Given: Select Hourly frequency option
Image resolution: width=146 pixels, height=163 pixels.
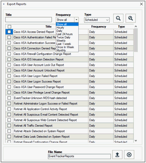Looking at the screenshot, I should pos(67,28).
